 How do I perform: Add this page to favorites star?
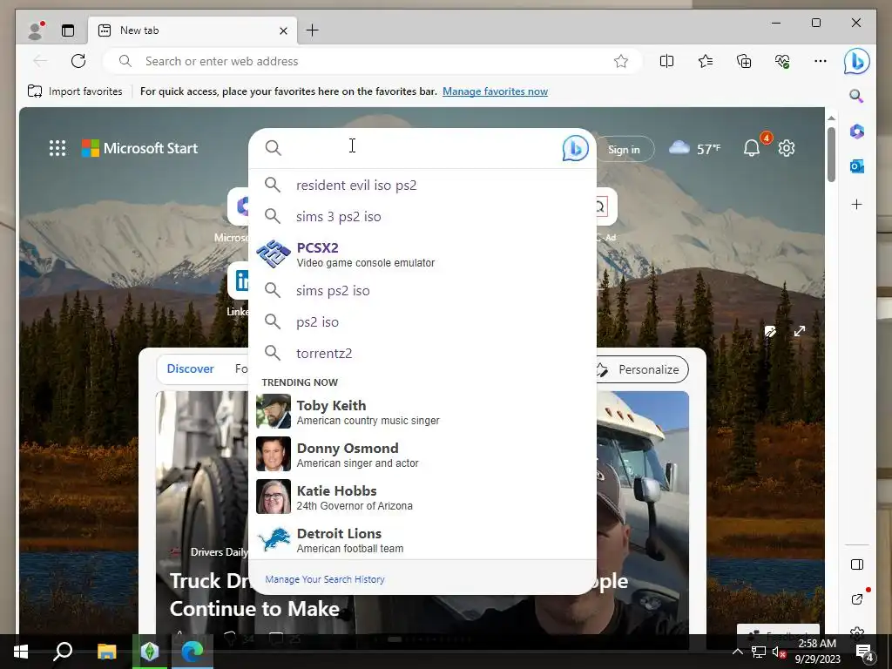coord(620,61)
